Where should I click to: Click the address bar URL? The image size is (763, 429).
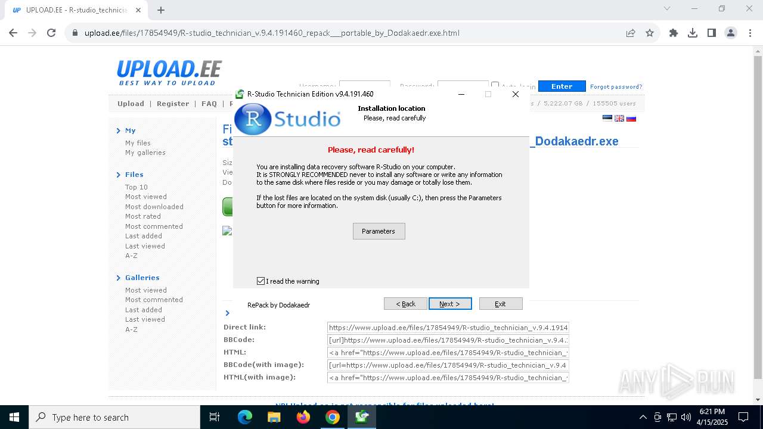pyautogui.click(x=272, y=33)
